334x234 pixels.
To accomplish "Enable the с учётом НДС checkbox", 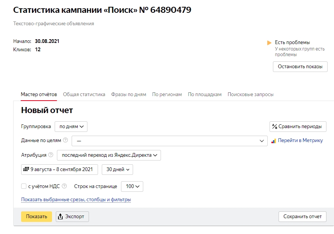I will (24, 186).
